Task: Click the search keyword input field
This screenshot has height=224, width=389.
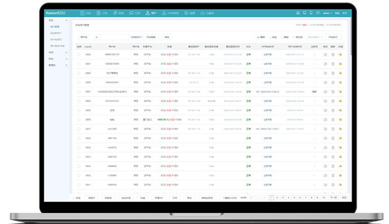Action: tap(114, 37)
